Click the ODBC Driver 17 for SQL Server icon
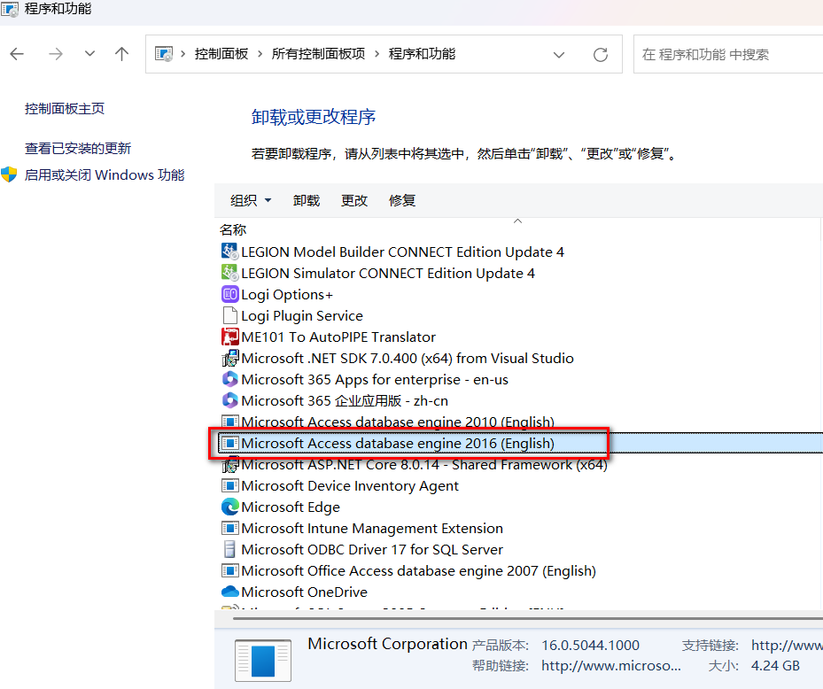 [x=230, y=549]
